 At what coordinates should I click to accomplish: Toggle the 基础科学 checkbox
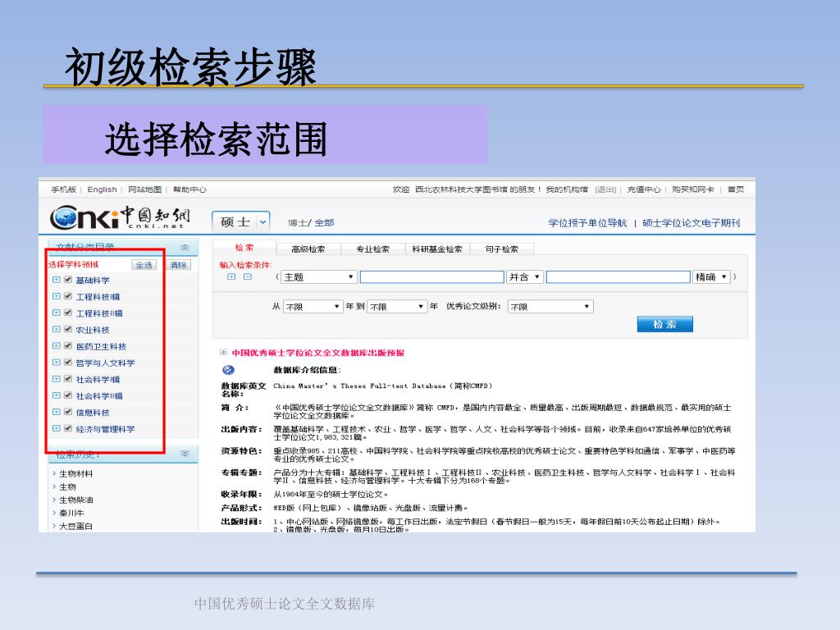pos(68,280)
